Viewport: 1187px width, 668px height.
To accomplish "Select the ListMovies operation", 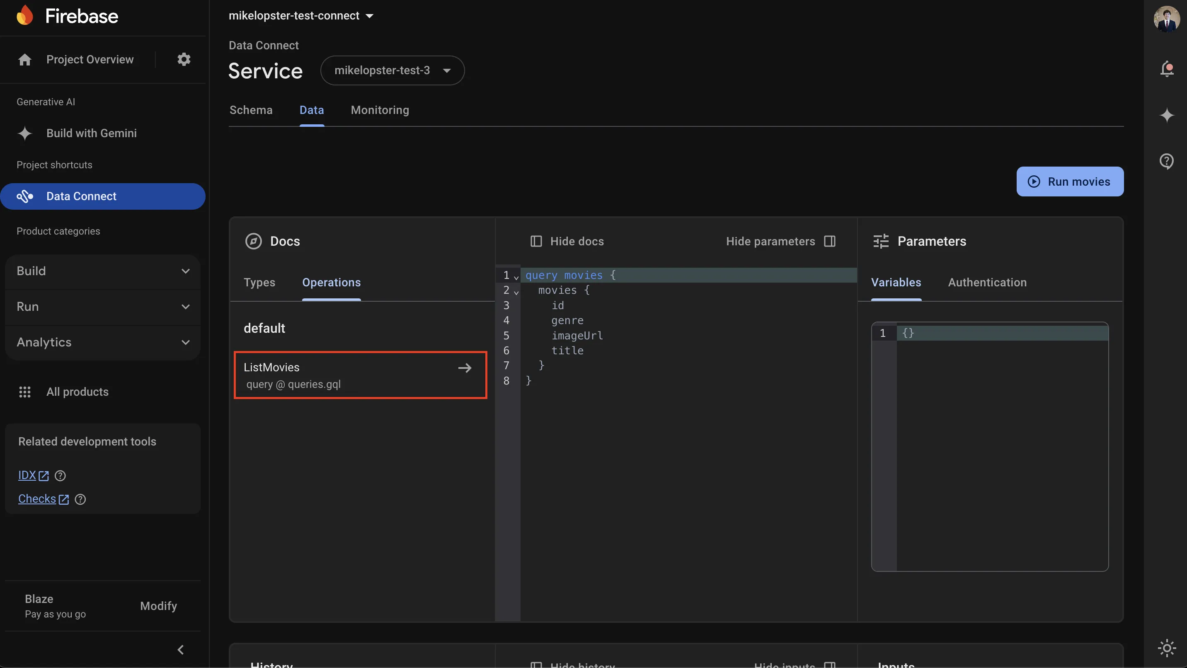I will tap(360, 375).
